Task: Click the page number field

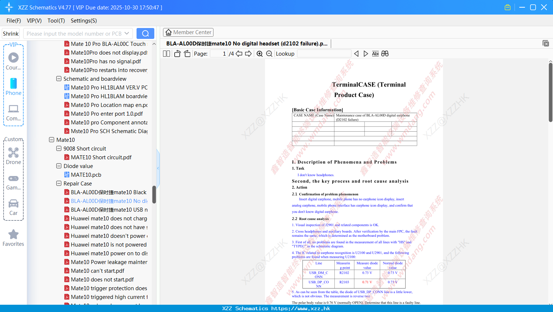Action: click(219, 53)
